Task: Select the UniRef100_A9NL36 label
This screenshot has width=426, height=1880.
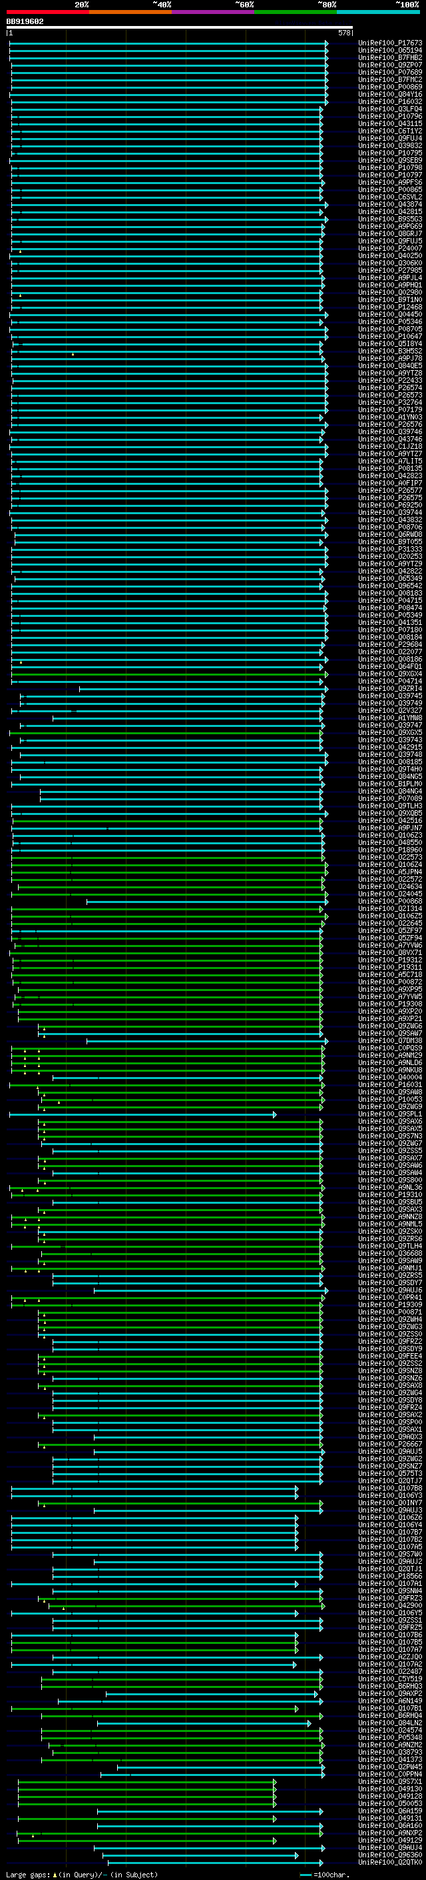Action: click(390, 1187)
